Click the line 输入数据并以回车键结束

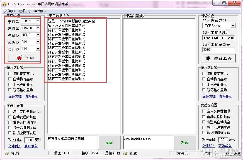(67, 26)
